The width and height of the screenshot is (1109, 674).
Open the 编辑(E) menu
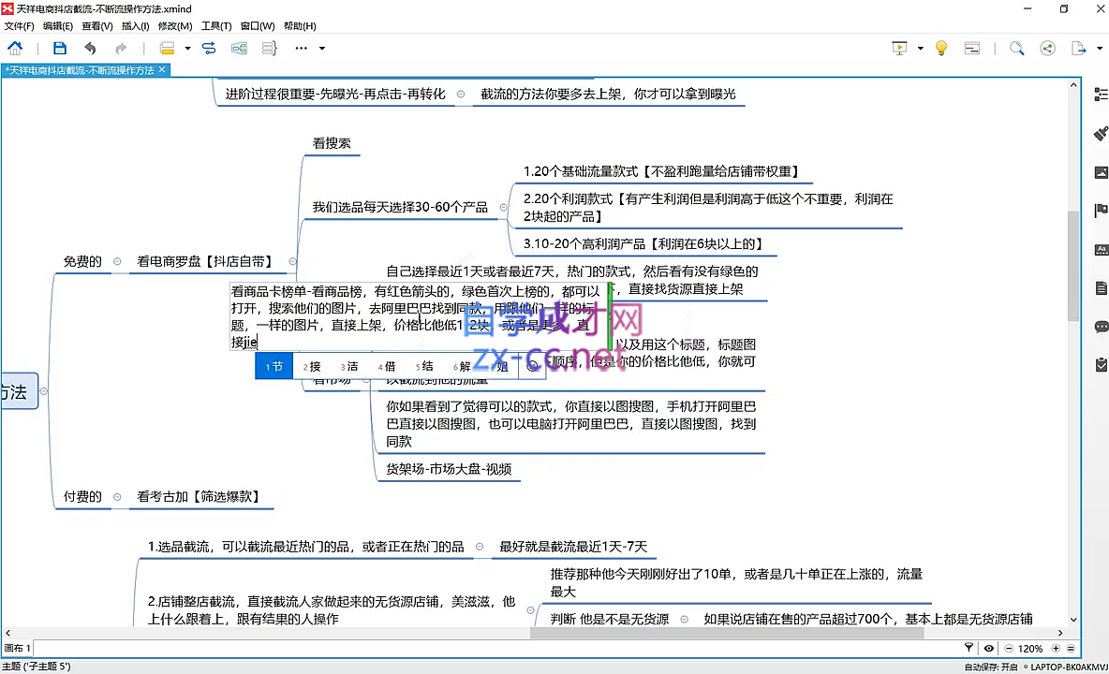click(58, 26)
